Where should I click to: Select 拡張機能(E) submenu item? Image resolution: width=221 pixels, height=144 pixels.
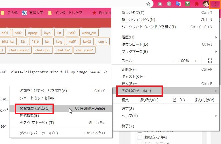point(61,116)
